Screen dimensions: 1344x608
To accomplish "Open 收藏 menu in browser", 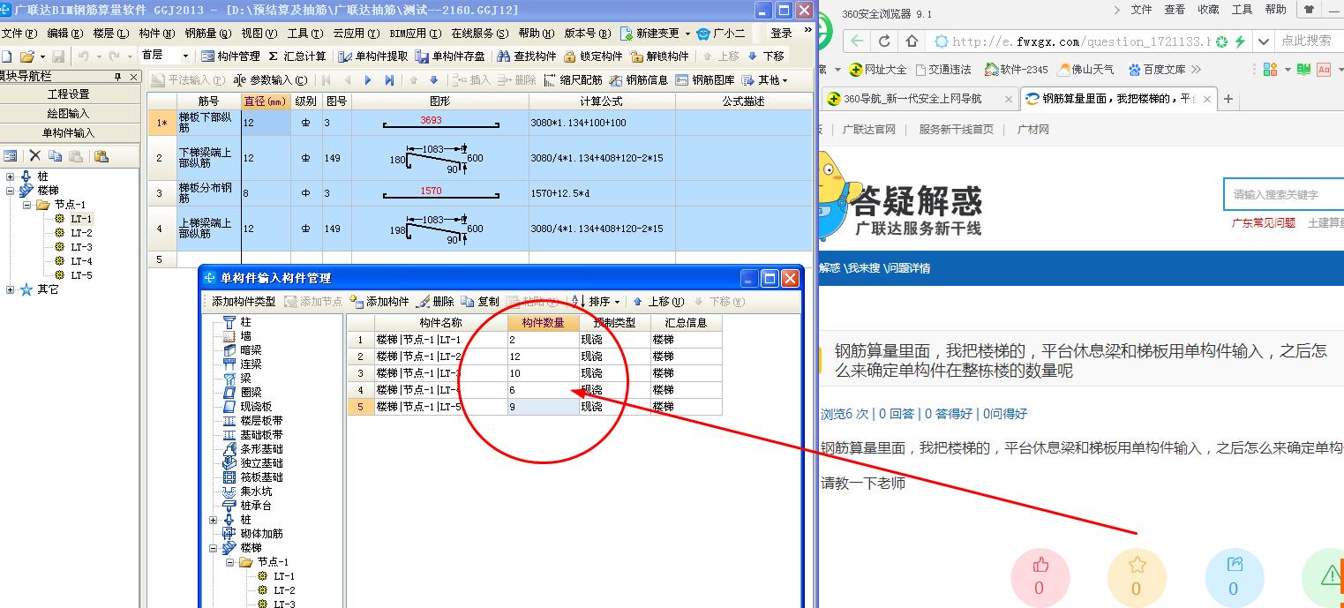I will (1208, 10).
